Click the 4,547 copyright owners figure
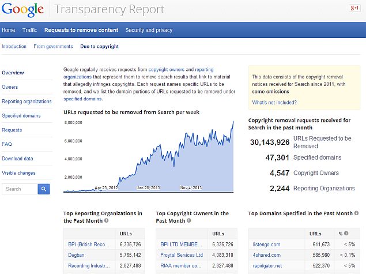This screenshot has width=366, height=274. (x=280, y=173)
